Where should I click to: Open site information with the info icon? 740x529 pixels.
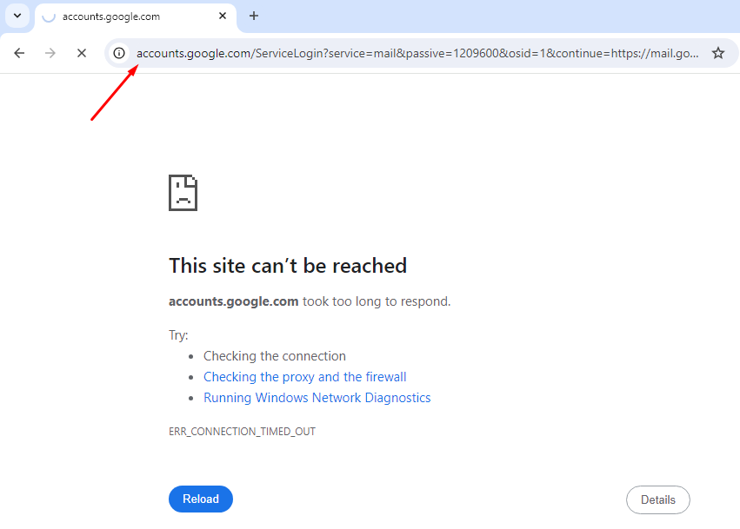[x=118, y=53]
